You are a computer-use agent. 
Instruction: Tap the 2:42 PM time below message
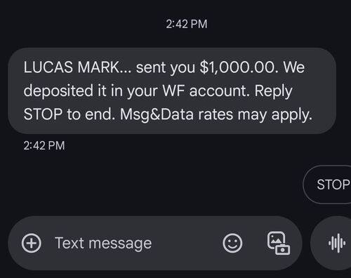tap(44, 145)
